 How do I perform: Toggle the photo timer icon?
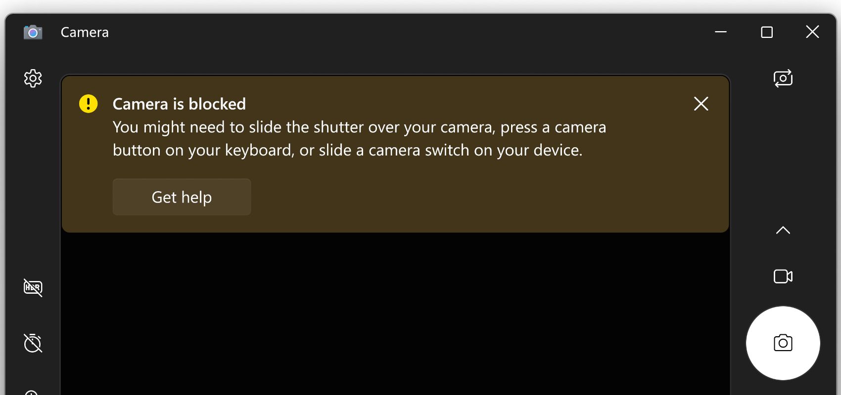pyautogui.click(x=33, y=343)
